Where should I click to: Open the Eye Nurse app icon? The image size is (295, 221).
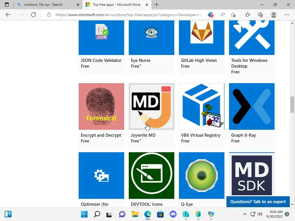point(152,38)
